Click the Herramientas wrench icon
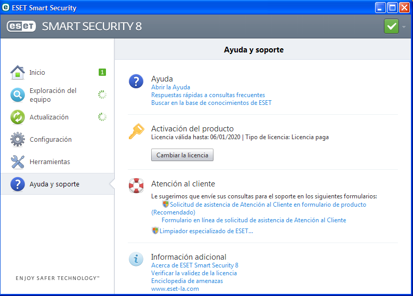The image size is (413, 296). 18,162
